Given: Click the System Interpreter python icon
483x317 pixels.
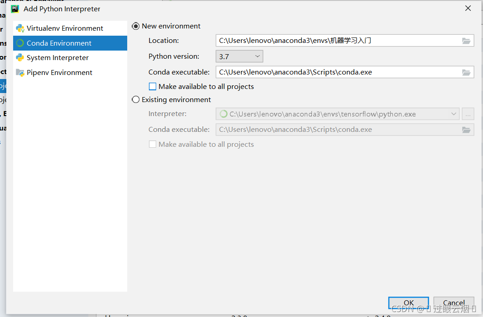Looking at the screenshot, I should (x=20, y=57).
